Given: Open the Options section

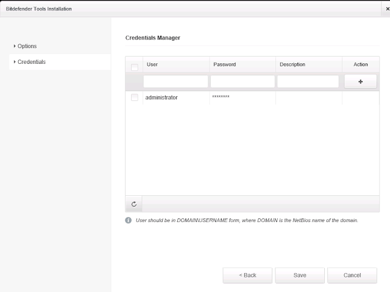Looking at the screenshot, I should pyautogui.click(x=27, y=46).
